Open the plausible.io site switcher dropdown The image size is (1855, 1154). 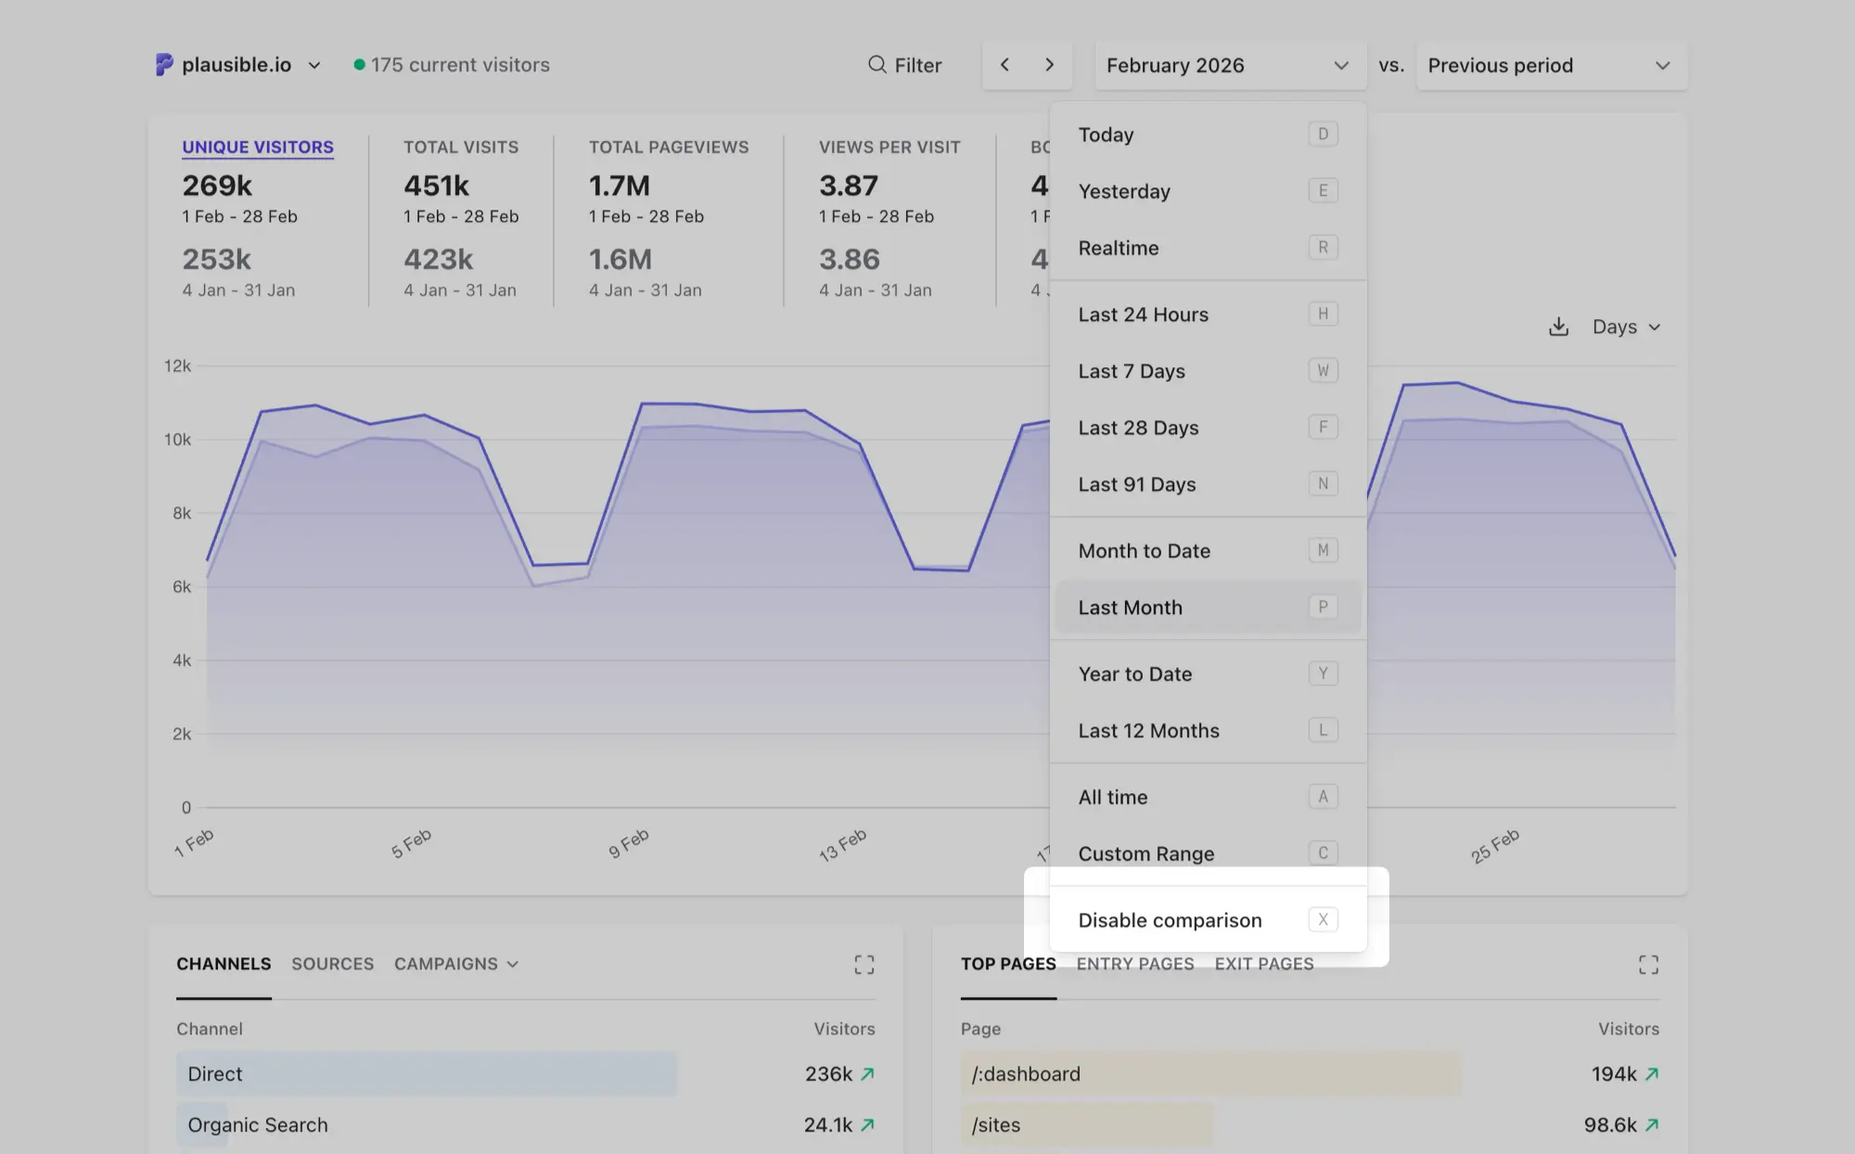point(239,65)
